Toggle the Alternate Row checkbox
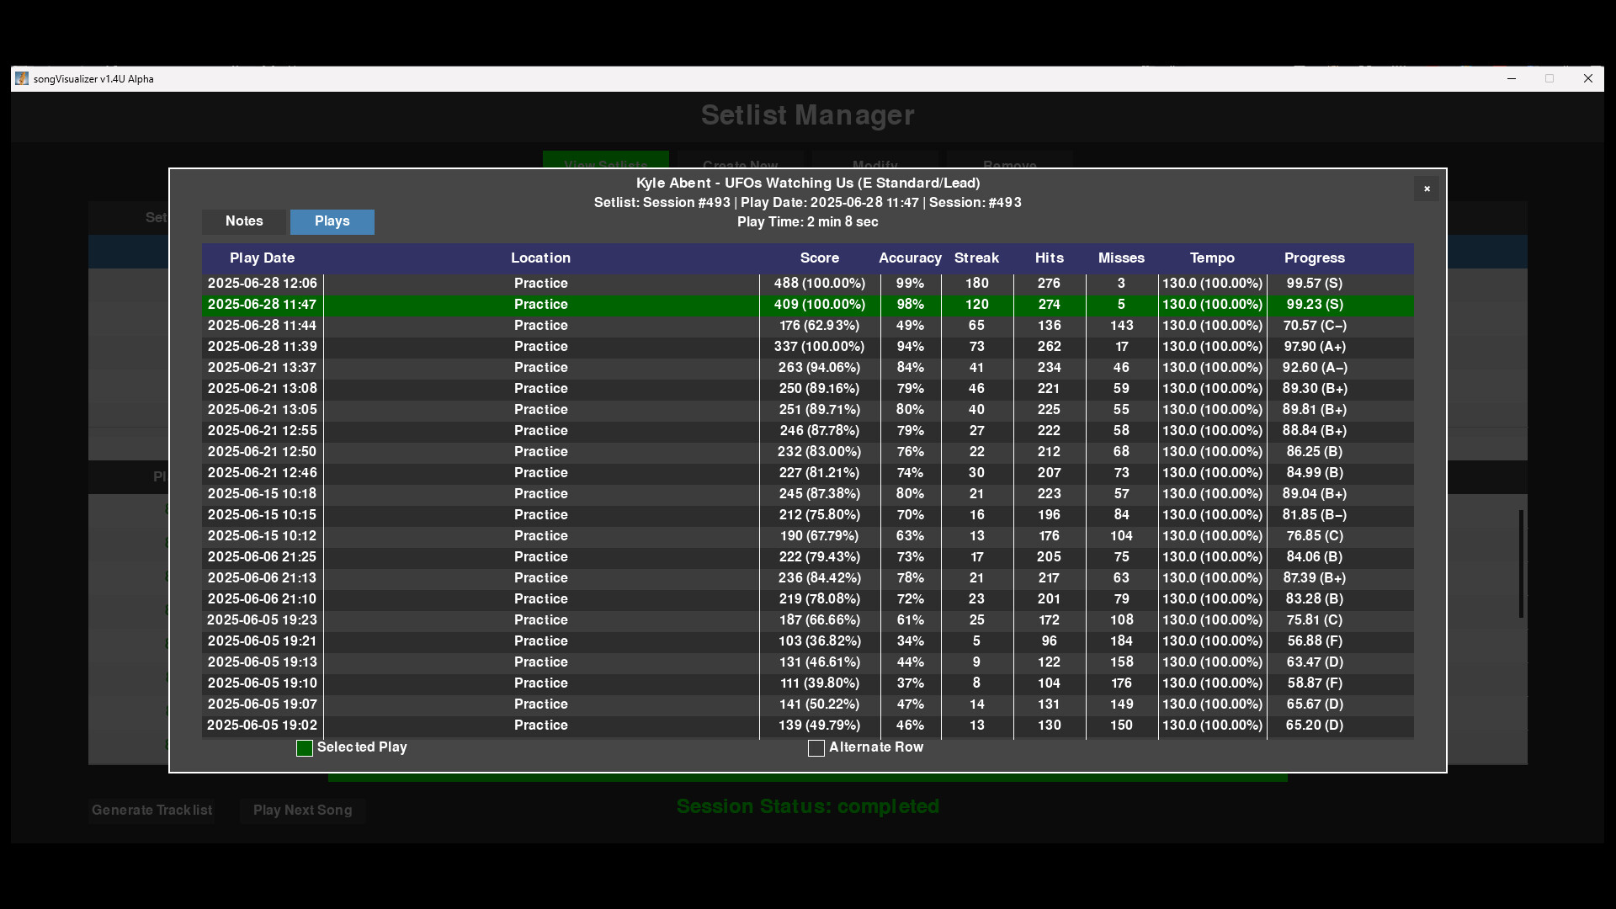The height and width of the screenshot is (909, 1616). click(816, 748)
